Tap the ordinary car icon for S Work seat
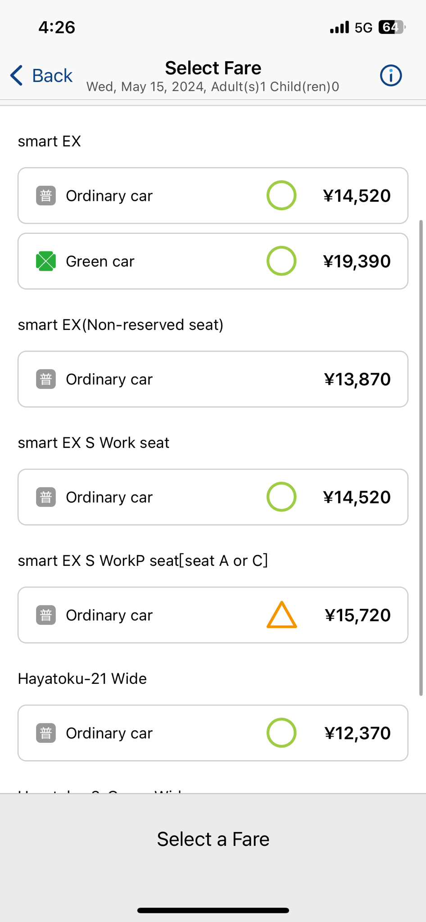426x922 pixels. pos(46,497)
